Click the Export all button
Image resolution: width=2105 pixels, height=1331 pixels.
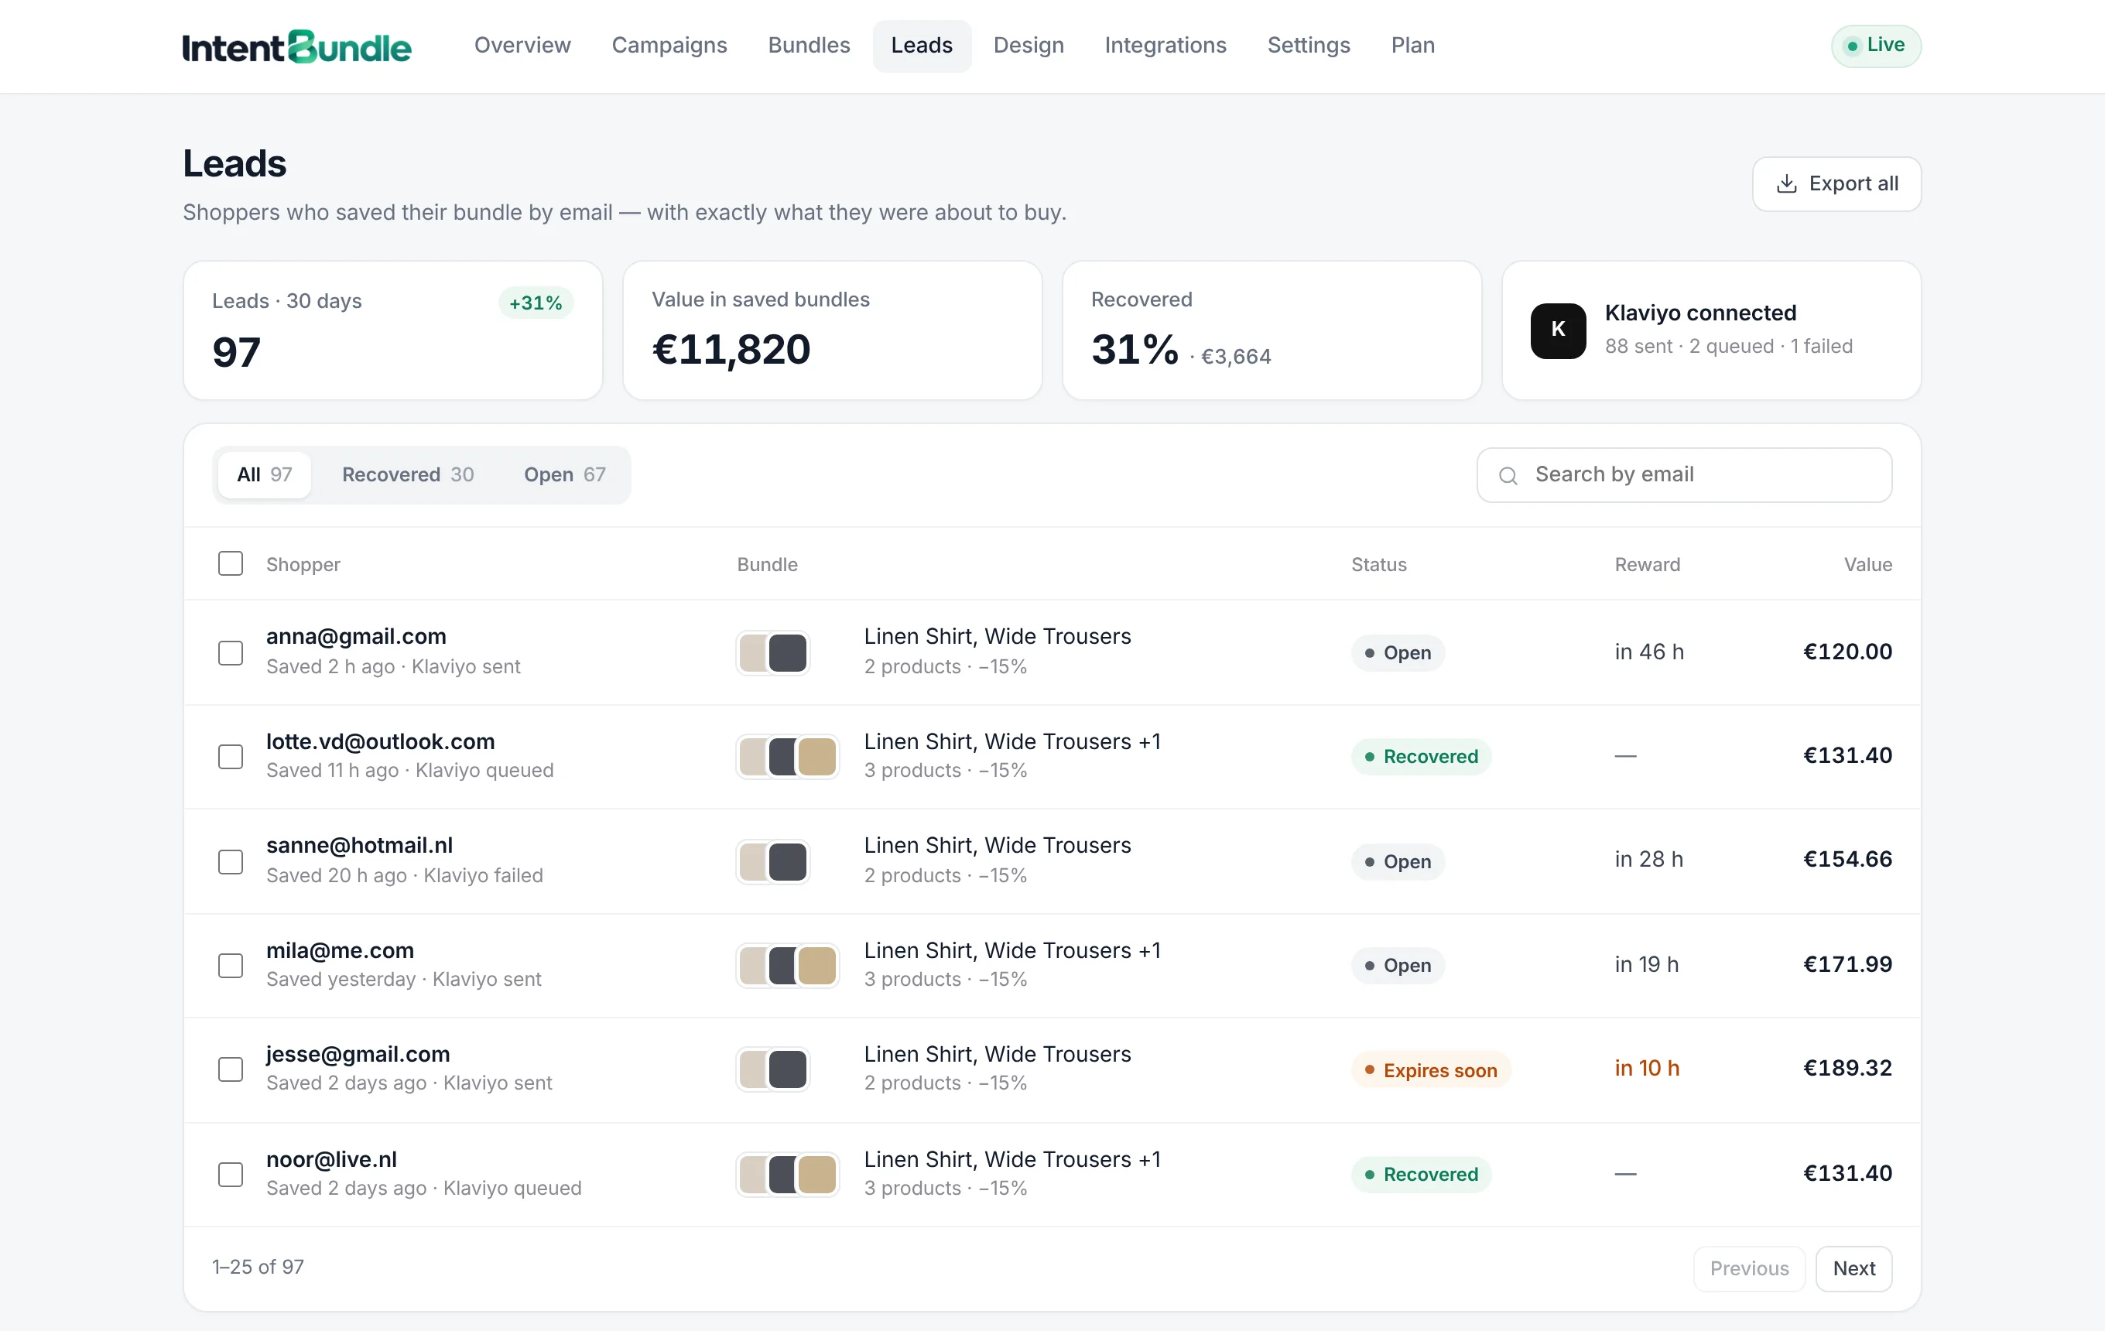click(1836, 183)
